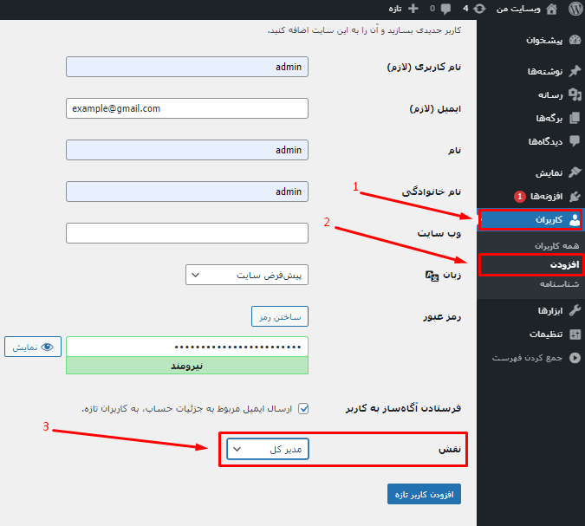Click the last name field نام خانوادگی

[187, 192]
